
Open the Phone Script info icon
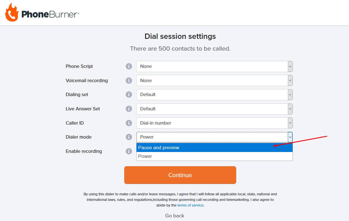[129, 66]
